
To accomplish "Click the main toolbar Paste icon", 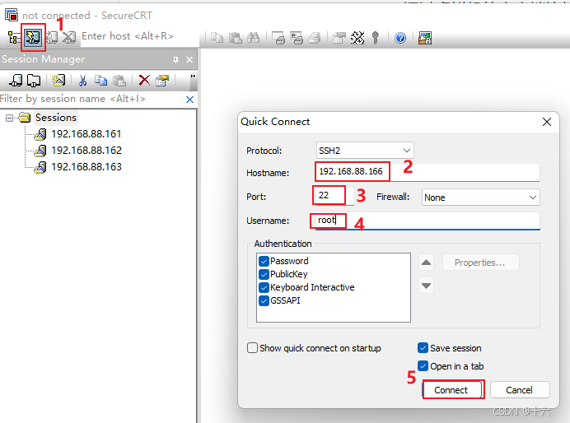I will (x=236, y=38).
